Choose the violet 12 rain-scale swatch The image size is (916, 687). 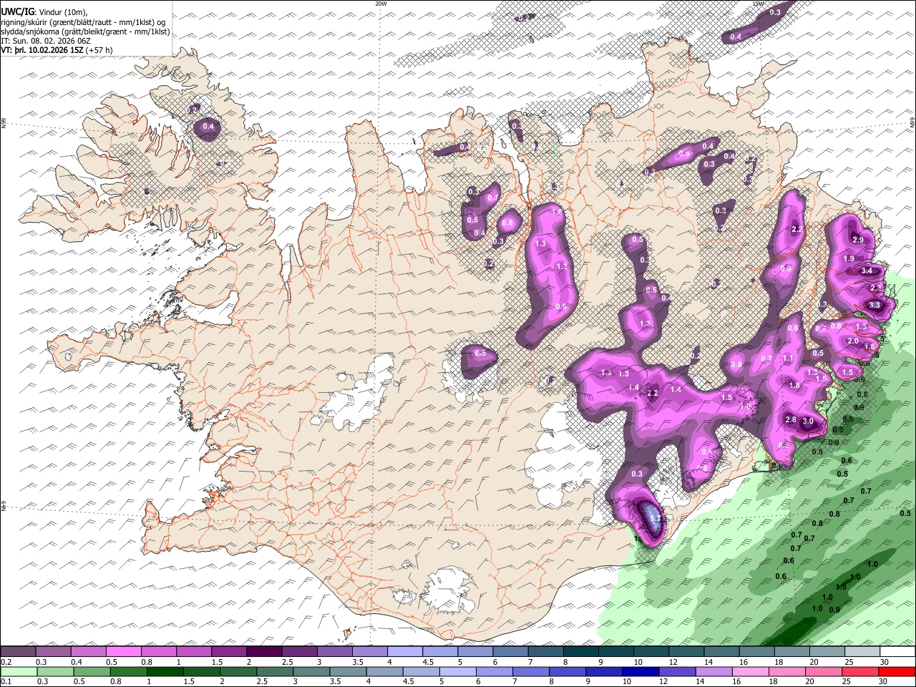678,671
